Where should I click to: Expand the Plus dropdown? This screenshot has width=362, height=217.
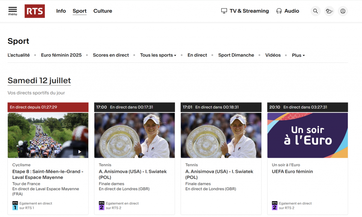[298, 55]
